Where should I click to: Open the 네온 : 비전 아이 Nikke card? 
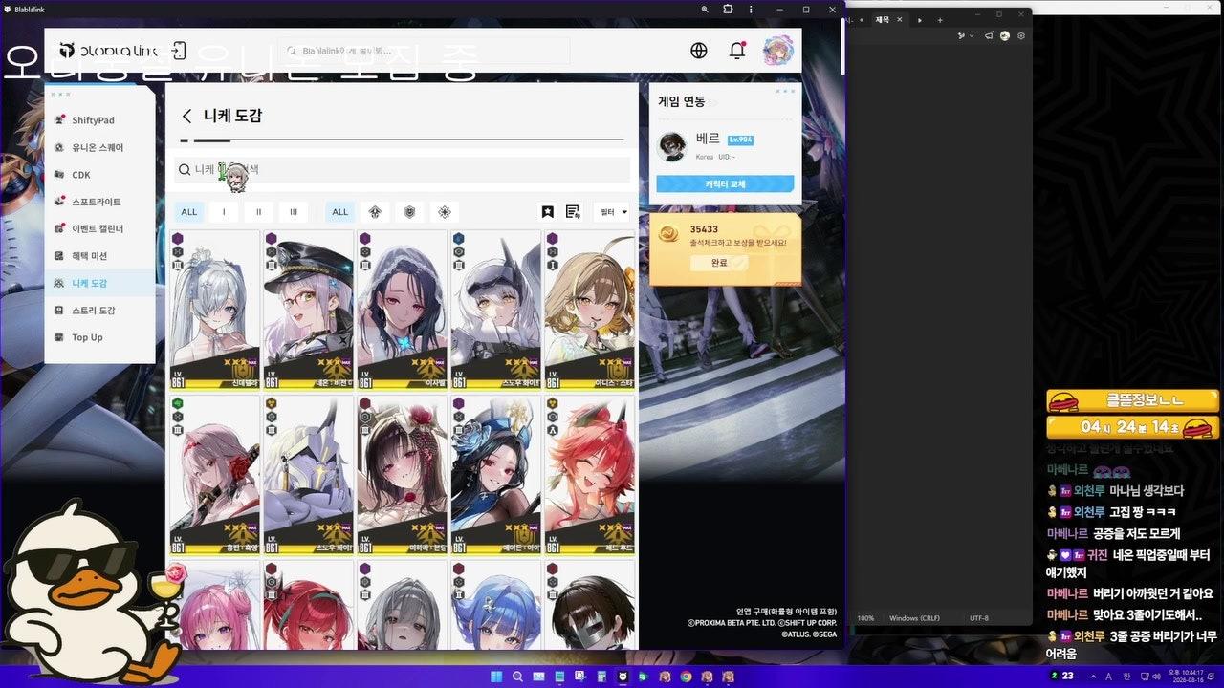[308, 311]
